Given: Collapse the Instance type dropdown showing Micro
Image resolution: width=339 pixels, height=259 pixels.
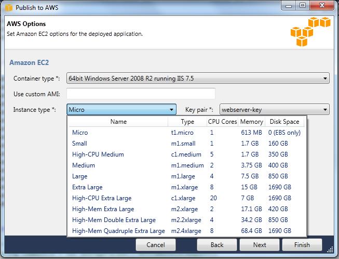Looking at the screenshot, I should (x=121, y=109).
